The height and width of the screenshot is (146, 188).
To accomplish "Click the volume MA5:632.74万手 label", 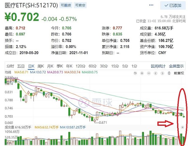I will click(46, 127).
